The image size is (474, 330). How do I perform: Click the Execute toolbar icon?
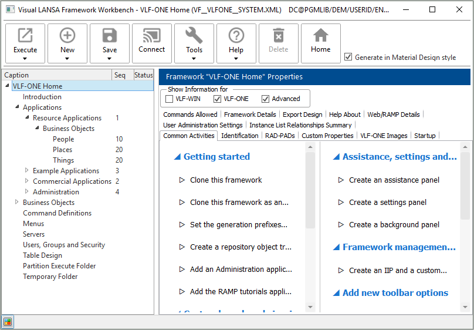click(x=25, y=36)
